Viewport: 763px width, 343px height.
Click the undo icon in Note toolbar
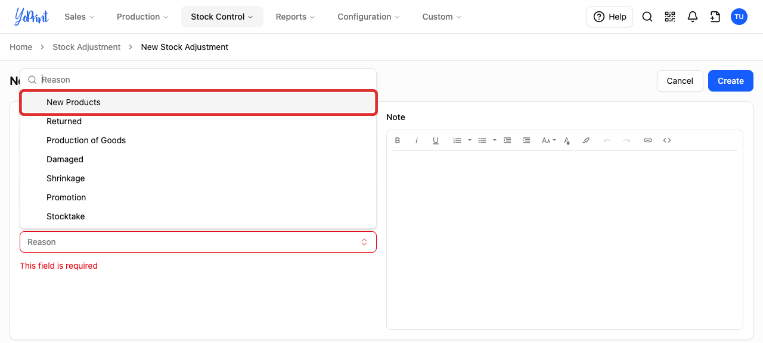pyautogui.click(x=607, y=140)
